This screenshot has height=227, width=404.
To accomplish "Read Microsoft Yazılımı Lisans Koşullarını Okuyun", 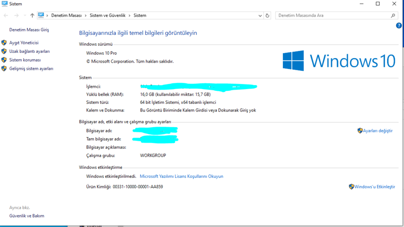I will 181,176.
